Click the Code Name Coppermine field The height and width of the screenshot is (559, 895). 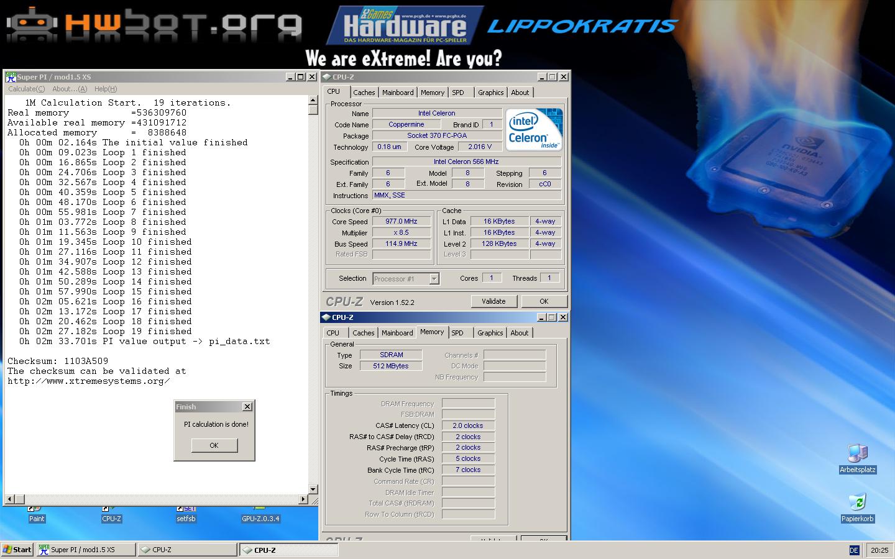(406, 124)
